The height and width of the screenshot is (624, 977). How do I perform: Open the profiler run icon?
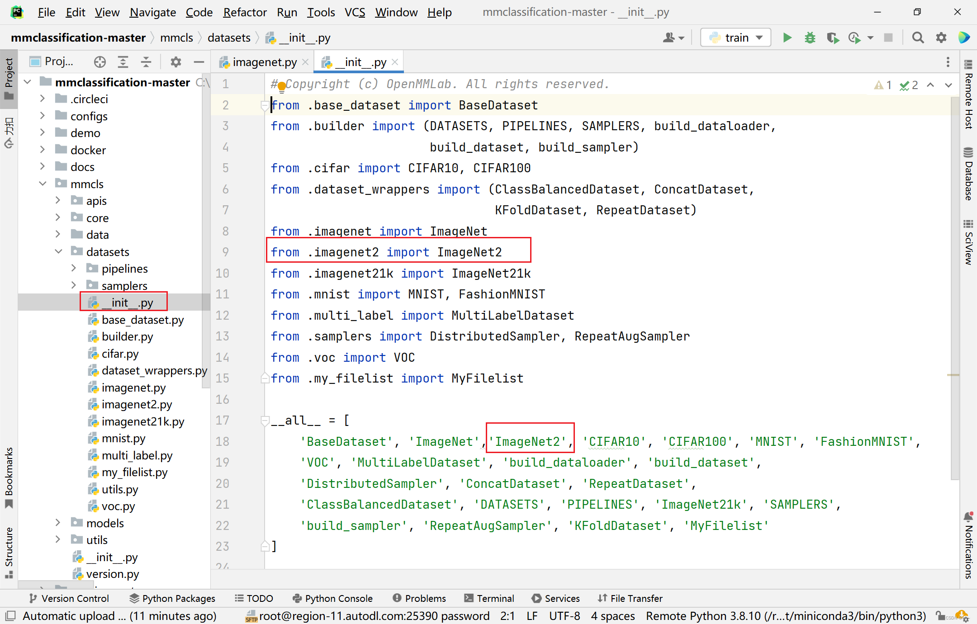pyautogui.click(x=854, y=38)
